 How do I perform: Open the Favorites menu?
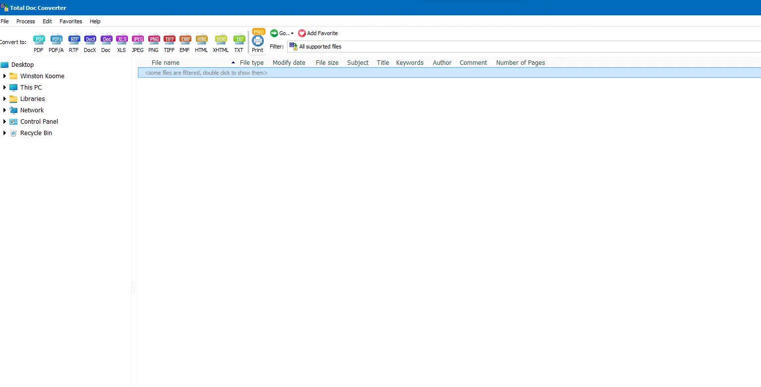tap(70, 21)
